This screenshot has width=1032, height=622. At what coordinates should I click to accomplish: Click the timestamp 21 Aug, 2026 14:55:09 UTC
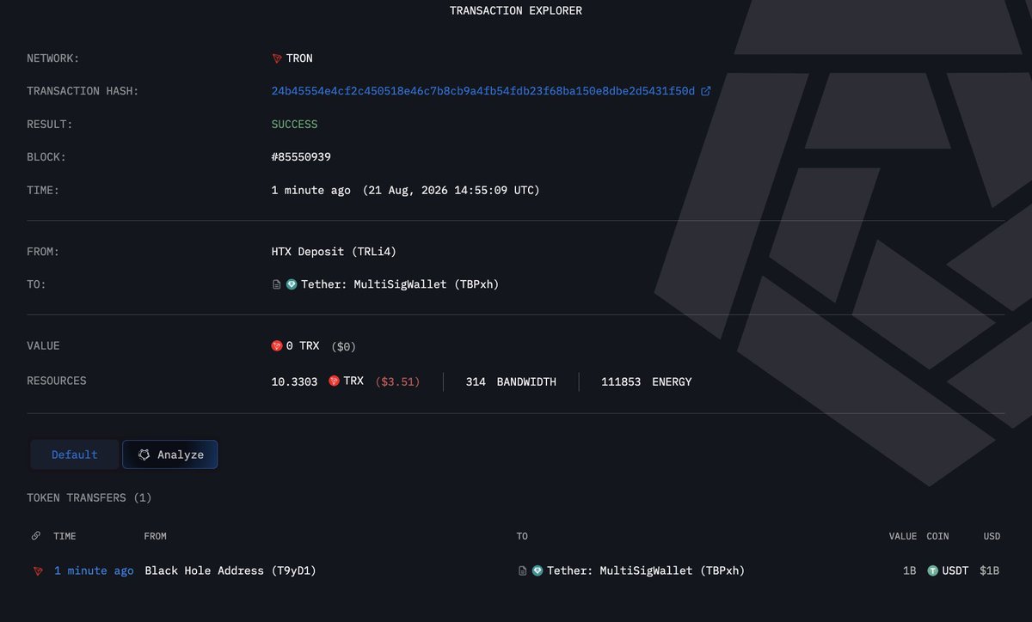451,190
